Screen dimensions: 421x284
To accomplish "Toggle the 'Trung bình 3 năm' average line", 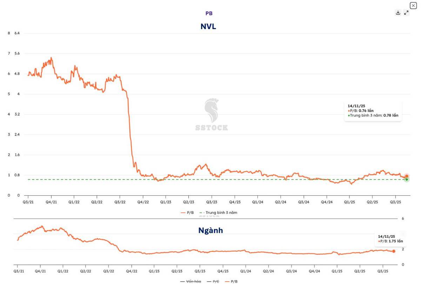I will (221, 212).
